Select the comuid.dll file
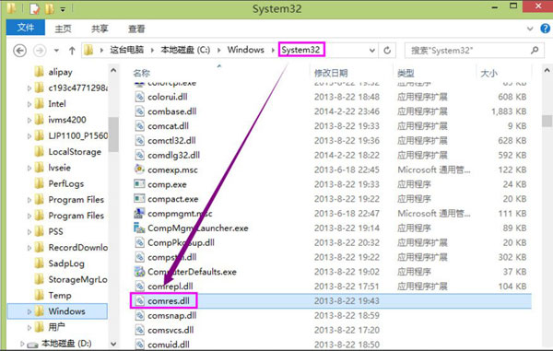The width and height of the screenshot is (553, 351). (x=169, y=345)
